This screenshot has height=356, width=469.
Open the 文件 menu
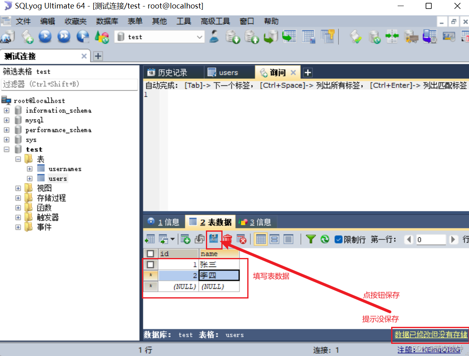click(24, 21)
